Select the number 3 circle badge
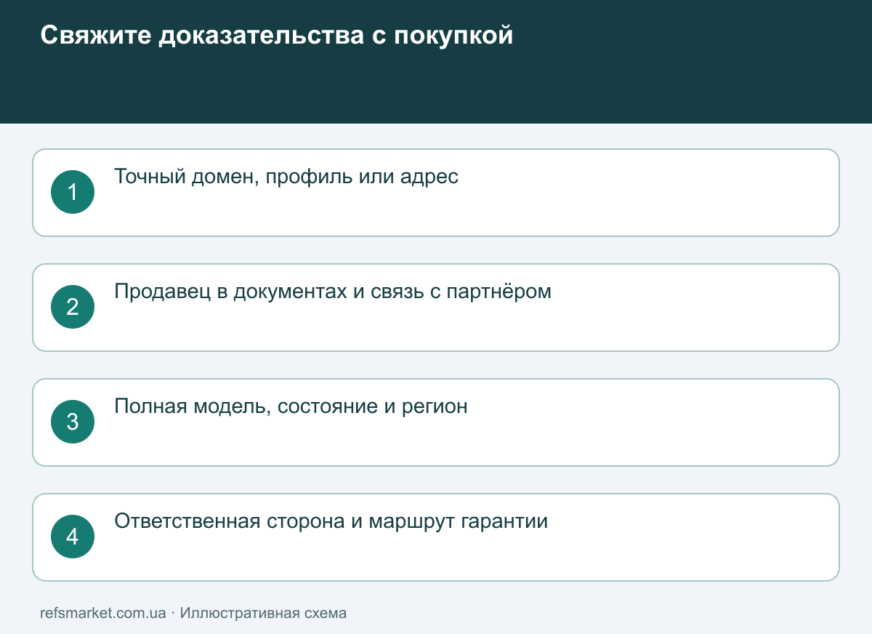872x634 pixels. (x=73, y=422)
